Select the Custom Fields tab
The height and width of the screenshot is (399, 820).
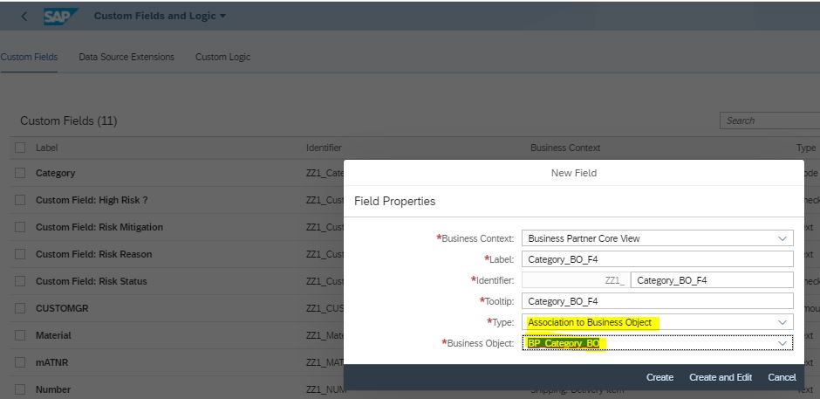click(x=29, y=57)
